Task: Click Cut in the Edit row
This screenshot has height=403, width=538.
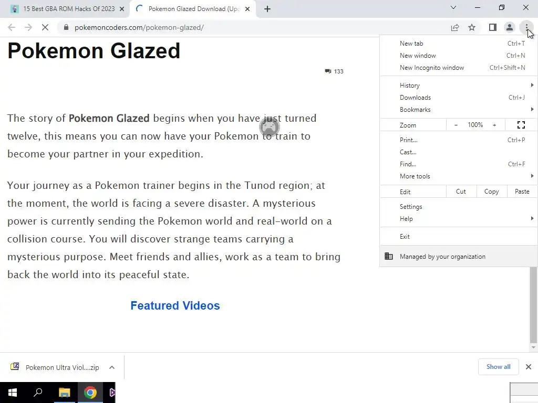Action: point(461,192)
